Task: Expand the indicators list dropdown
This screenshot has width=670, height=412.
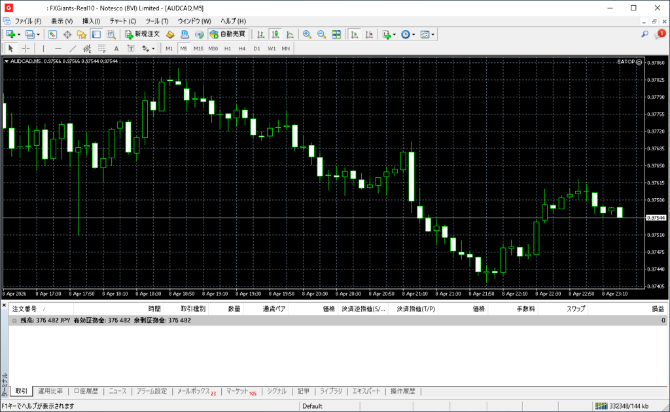Action: [x=394, y=34]
